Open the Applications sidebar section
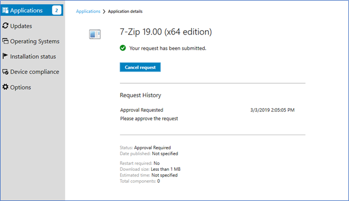The height and width of the screenshot is (201, 349). pyautogui.click(x=32, y=10)
